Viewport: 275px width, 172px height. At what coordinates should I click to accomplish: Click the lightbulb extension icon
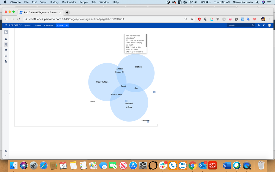pos(236,19)
